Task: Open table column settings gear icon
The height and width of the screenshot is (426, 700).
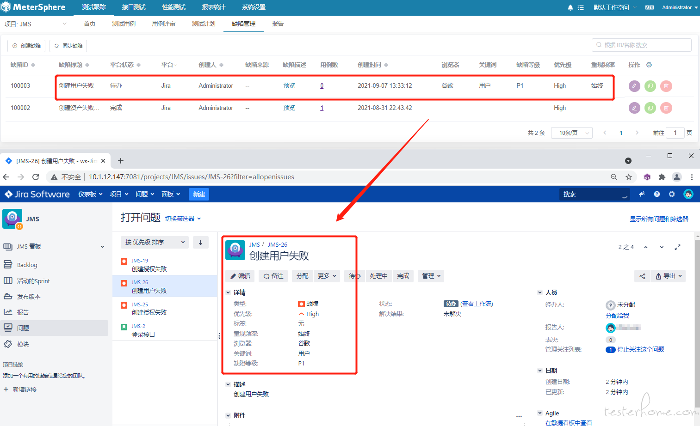Action: 649,65
